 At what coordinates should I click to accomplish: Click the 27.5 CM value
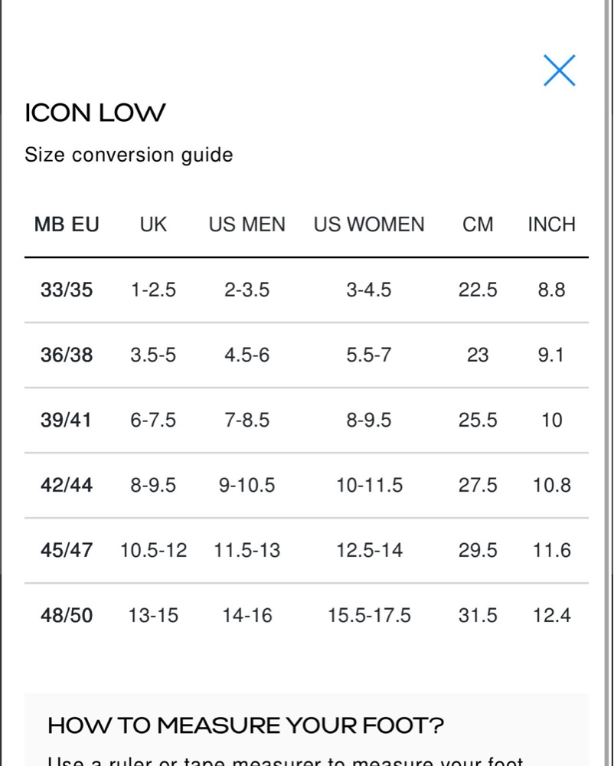pos(478,486)
